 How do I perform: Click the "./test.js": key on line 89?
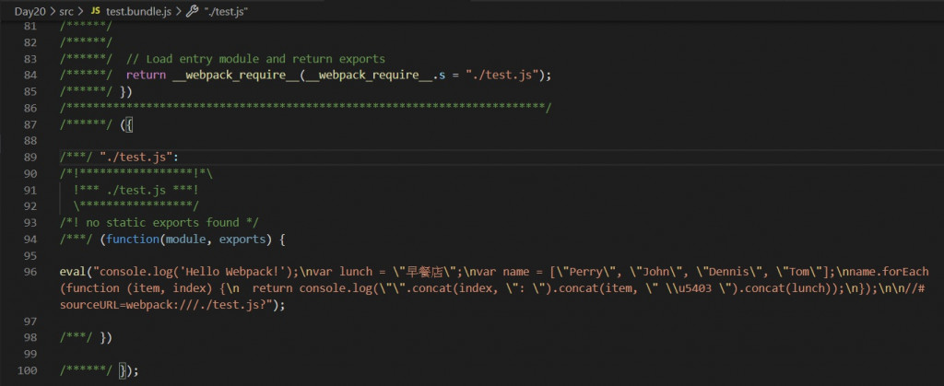140,157
